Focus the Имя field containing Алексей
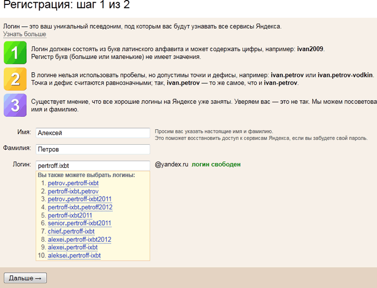This screenshot has height=288, width=377. coord(93,133)
